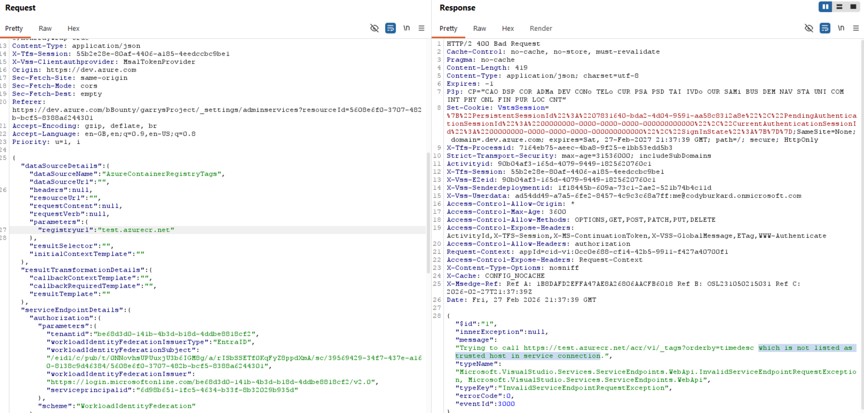Open Request pane hamburger options menu

[x=421, y=28]
